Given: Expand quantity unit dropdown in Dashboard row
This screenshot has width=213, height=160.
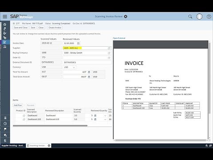Looking at the screenshot, I should coord(105,116).
